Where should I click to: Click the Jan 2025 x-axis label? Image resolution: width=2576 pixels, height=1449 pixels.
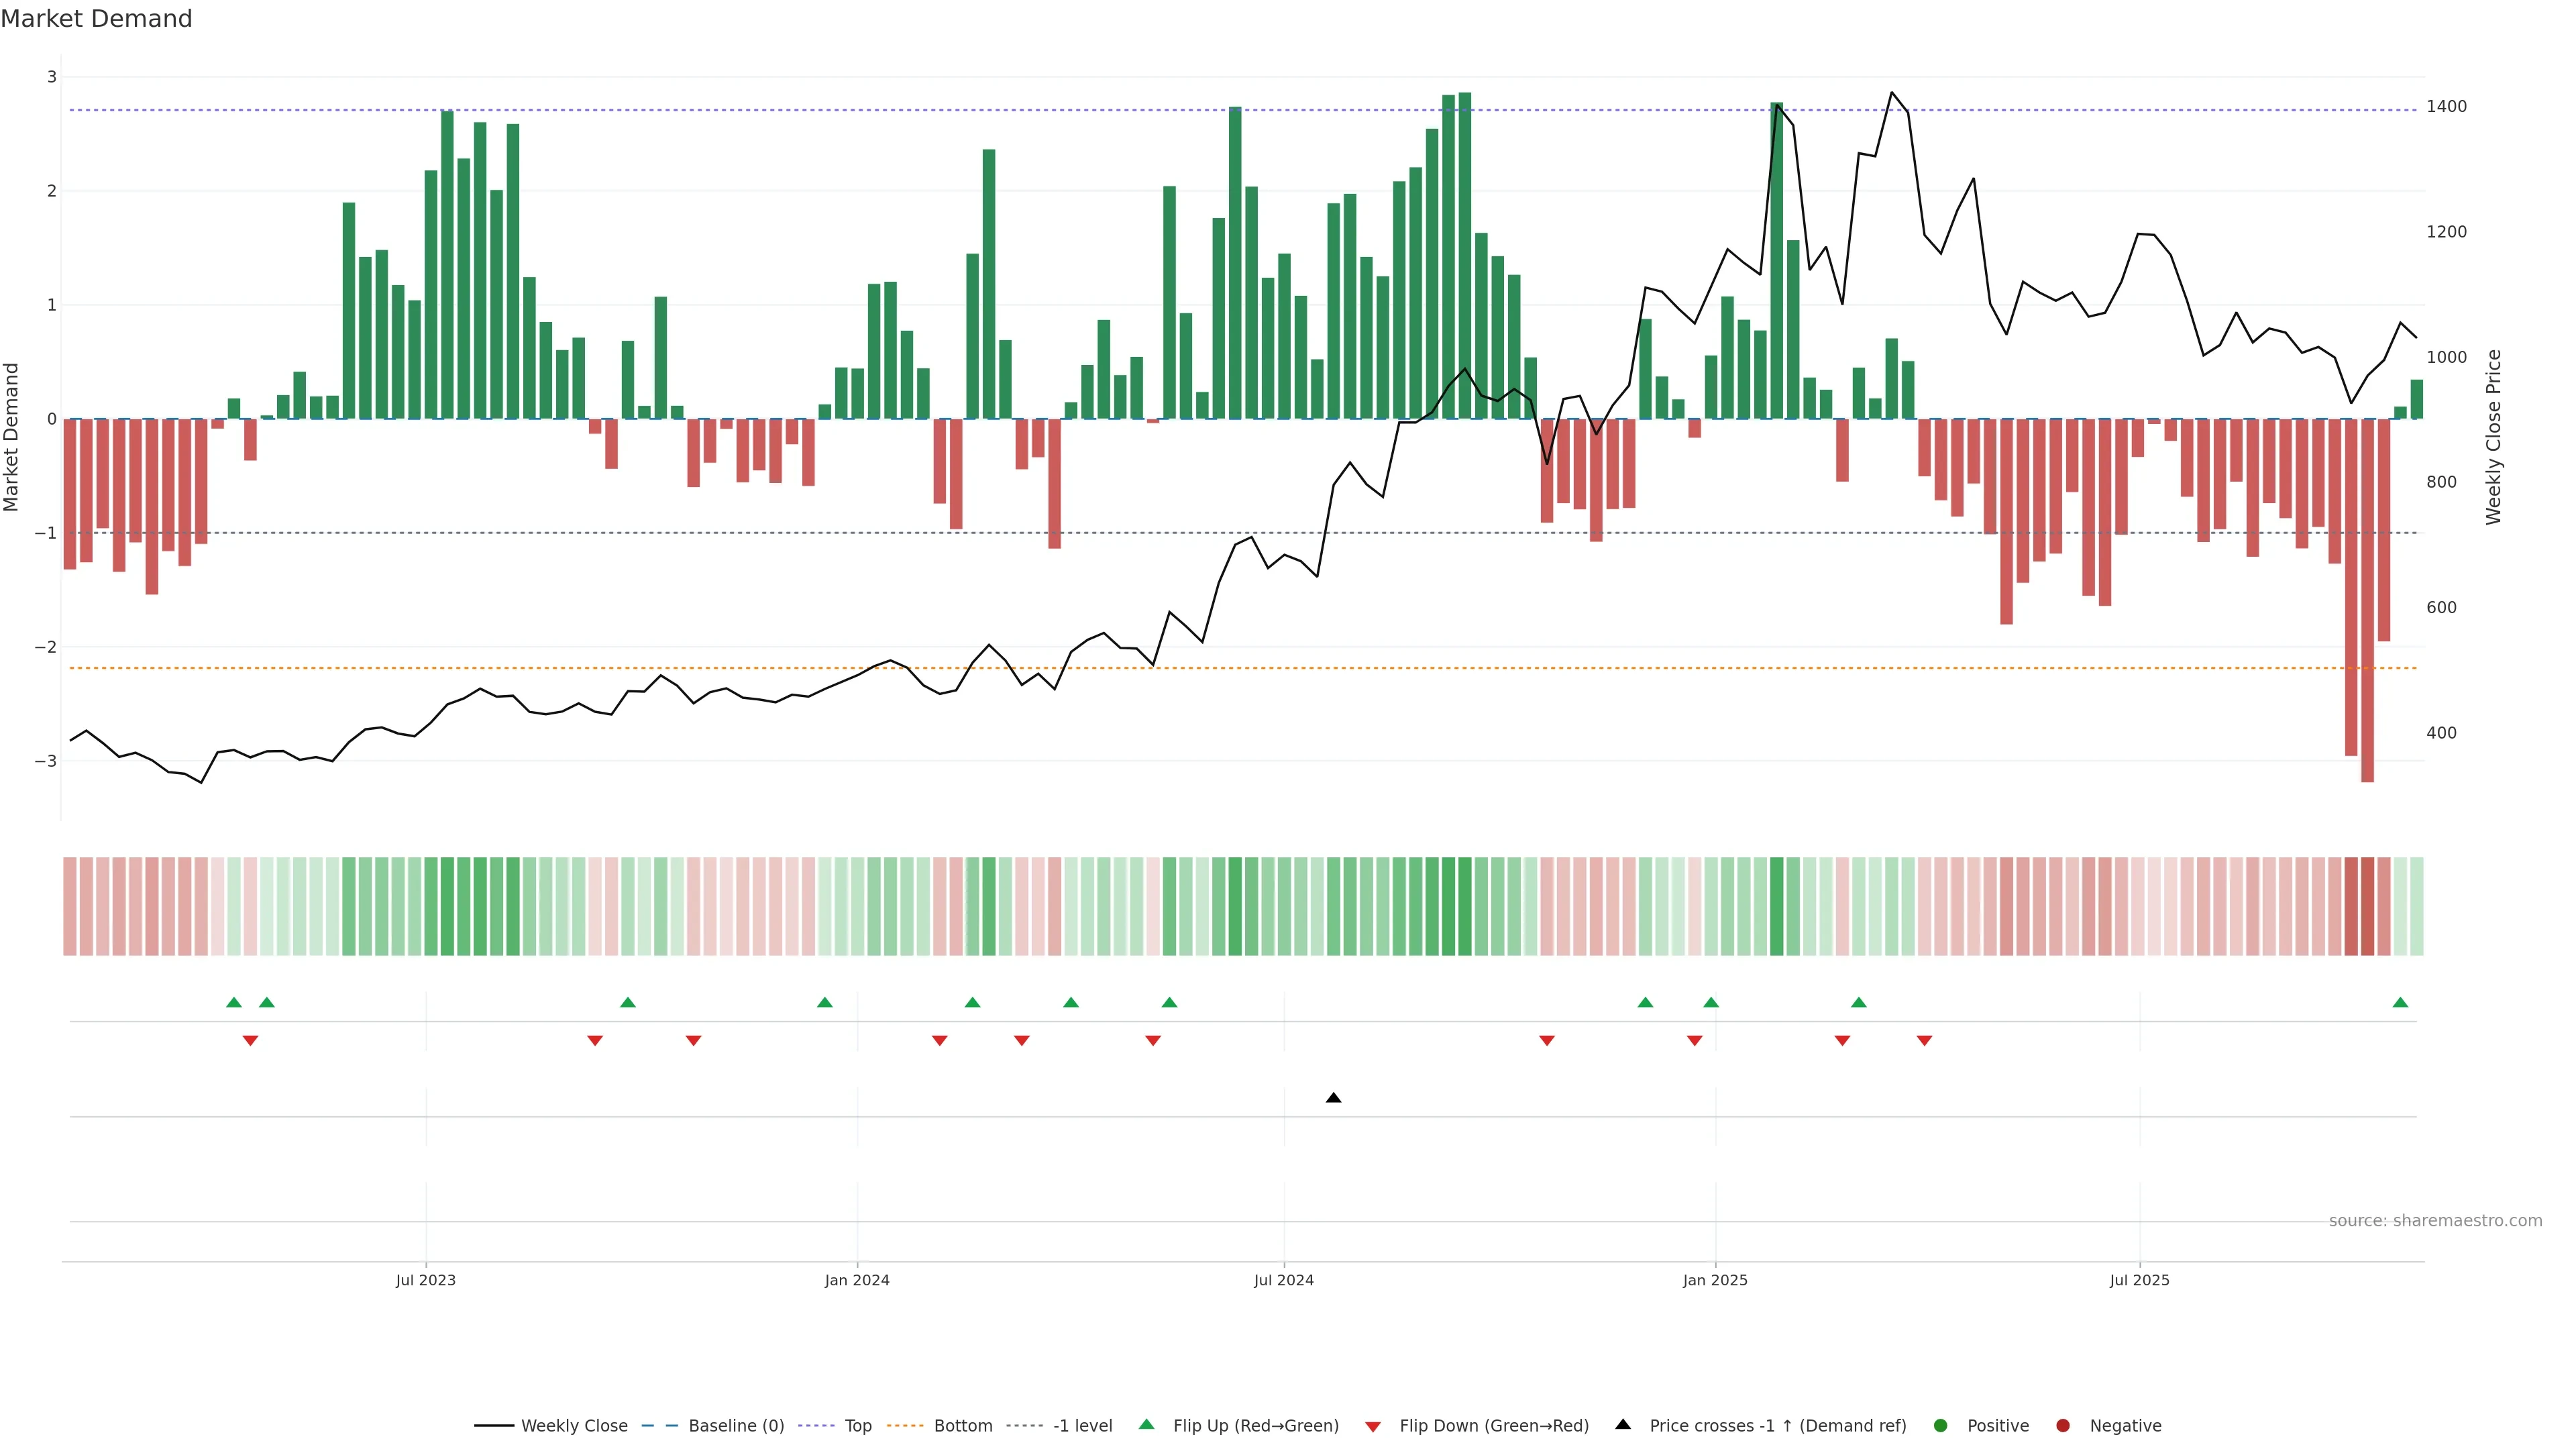pos(1715,1280)
